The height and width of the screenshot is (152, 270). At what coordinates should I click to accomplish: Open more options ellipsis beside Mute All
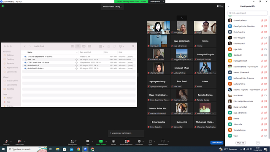(258, 143)
